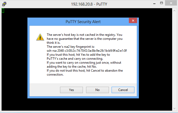Open the PuTTY system menu icon
Image resolution: width=178 pixels, height=113 pixels.
click(x=4, y=4)
